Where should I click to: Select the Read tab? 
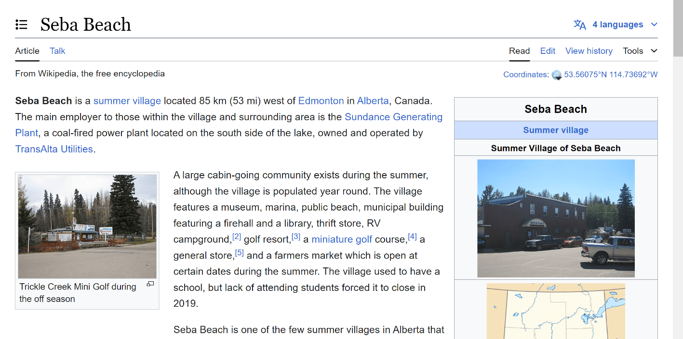click(x=519, y=51)
